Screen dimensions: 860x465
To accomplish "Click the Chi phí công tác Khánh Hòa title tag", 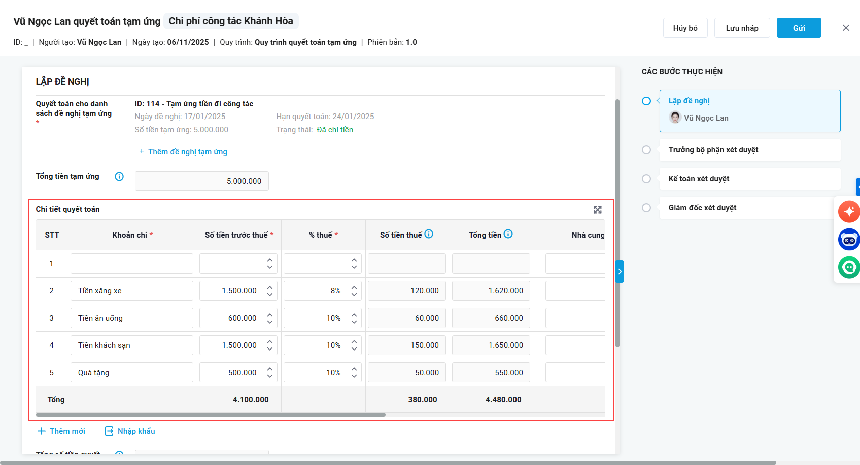I will point(231,21).
